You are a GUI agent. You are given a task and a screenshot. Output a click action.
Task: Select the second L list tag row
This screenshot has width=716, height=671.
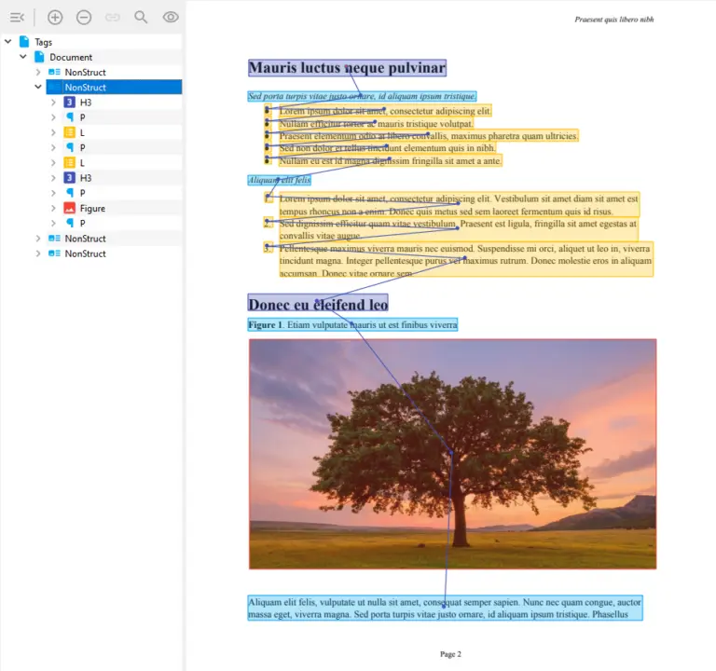pyautogui.click(x=82, y=162)
